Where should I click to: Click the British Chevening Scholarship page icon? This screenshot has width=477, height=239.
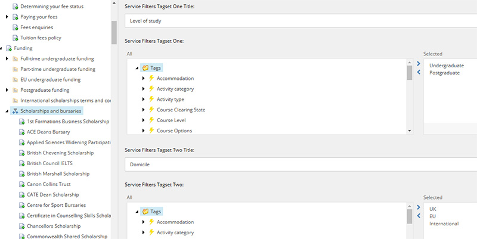(22, 153)
